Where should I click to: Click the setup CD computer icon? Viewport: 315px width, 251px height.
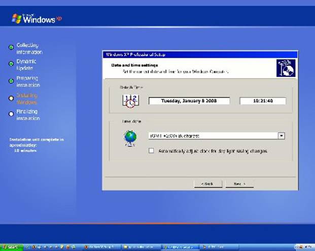286,68
